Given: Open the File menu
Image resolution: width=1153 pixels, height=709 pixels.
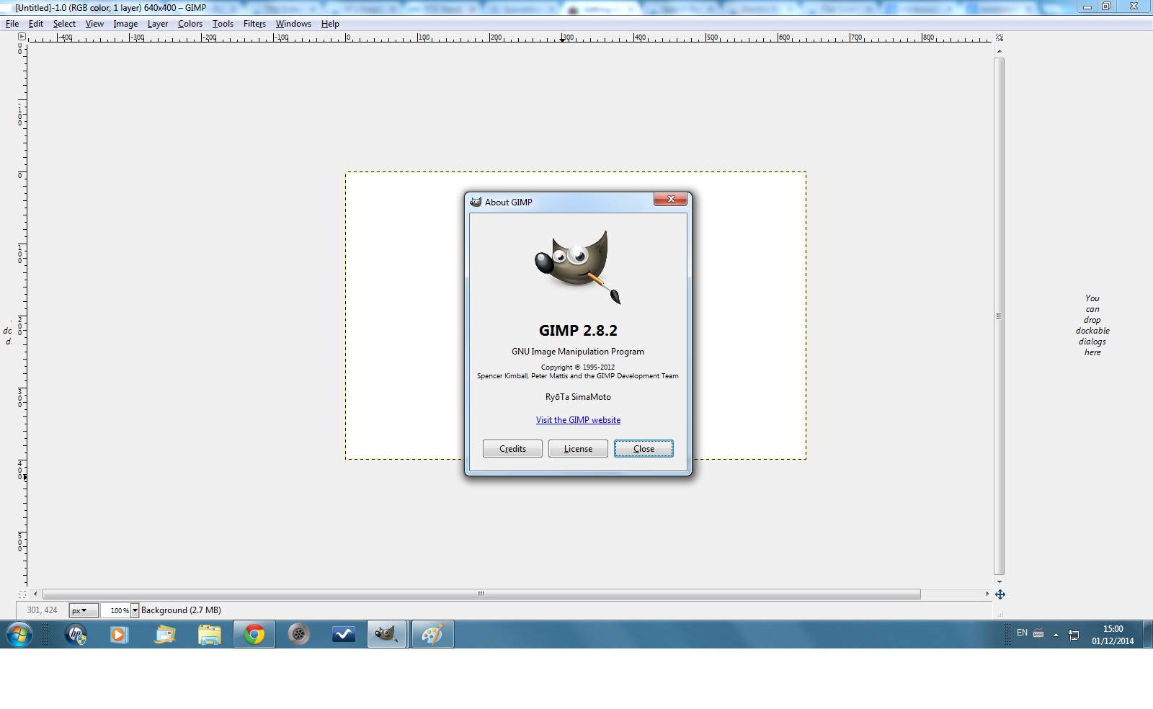Looking at the screenshot, I should click(x=12, y=24).
